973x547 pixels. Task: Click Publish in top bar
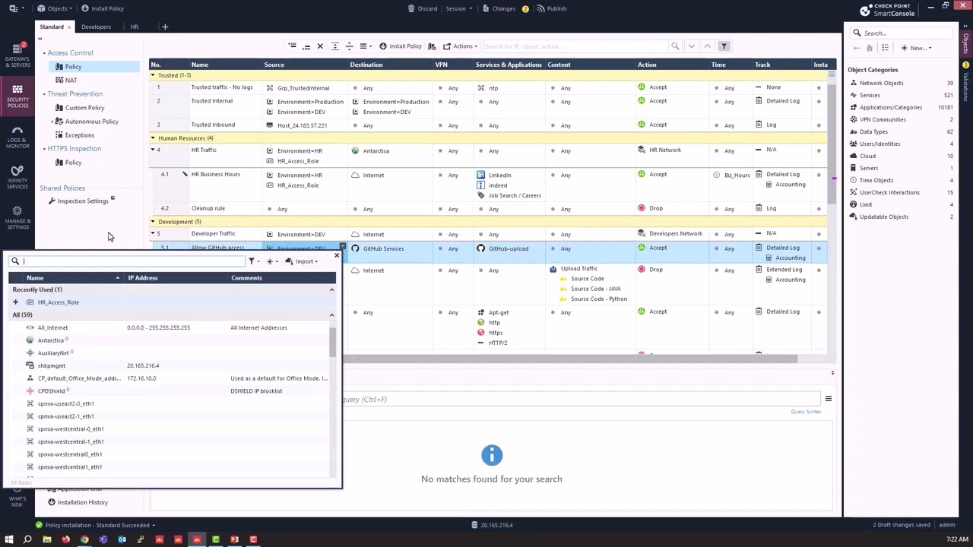(551, 8)
